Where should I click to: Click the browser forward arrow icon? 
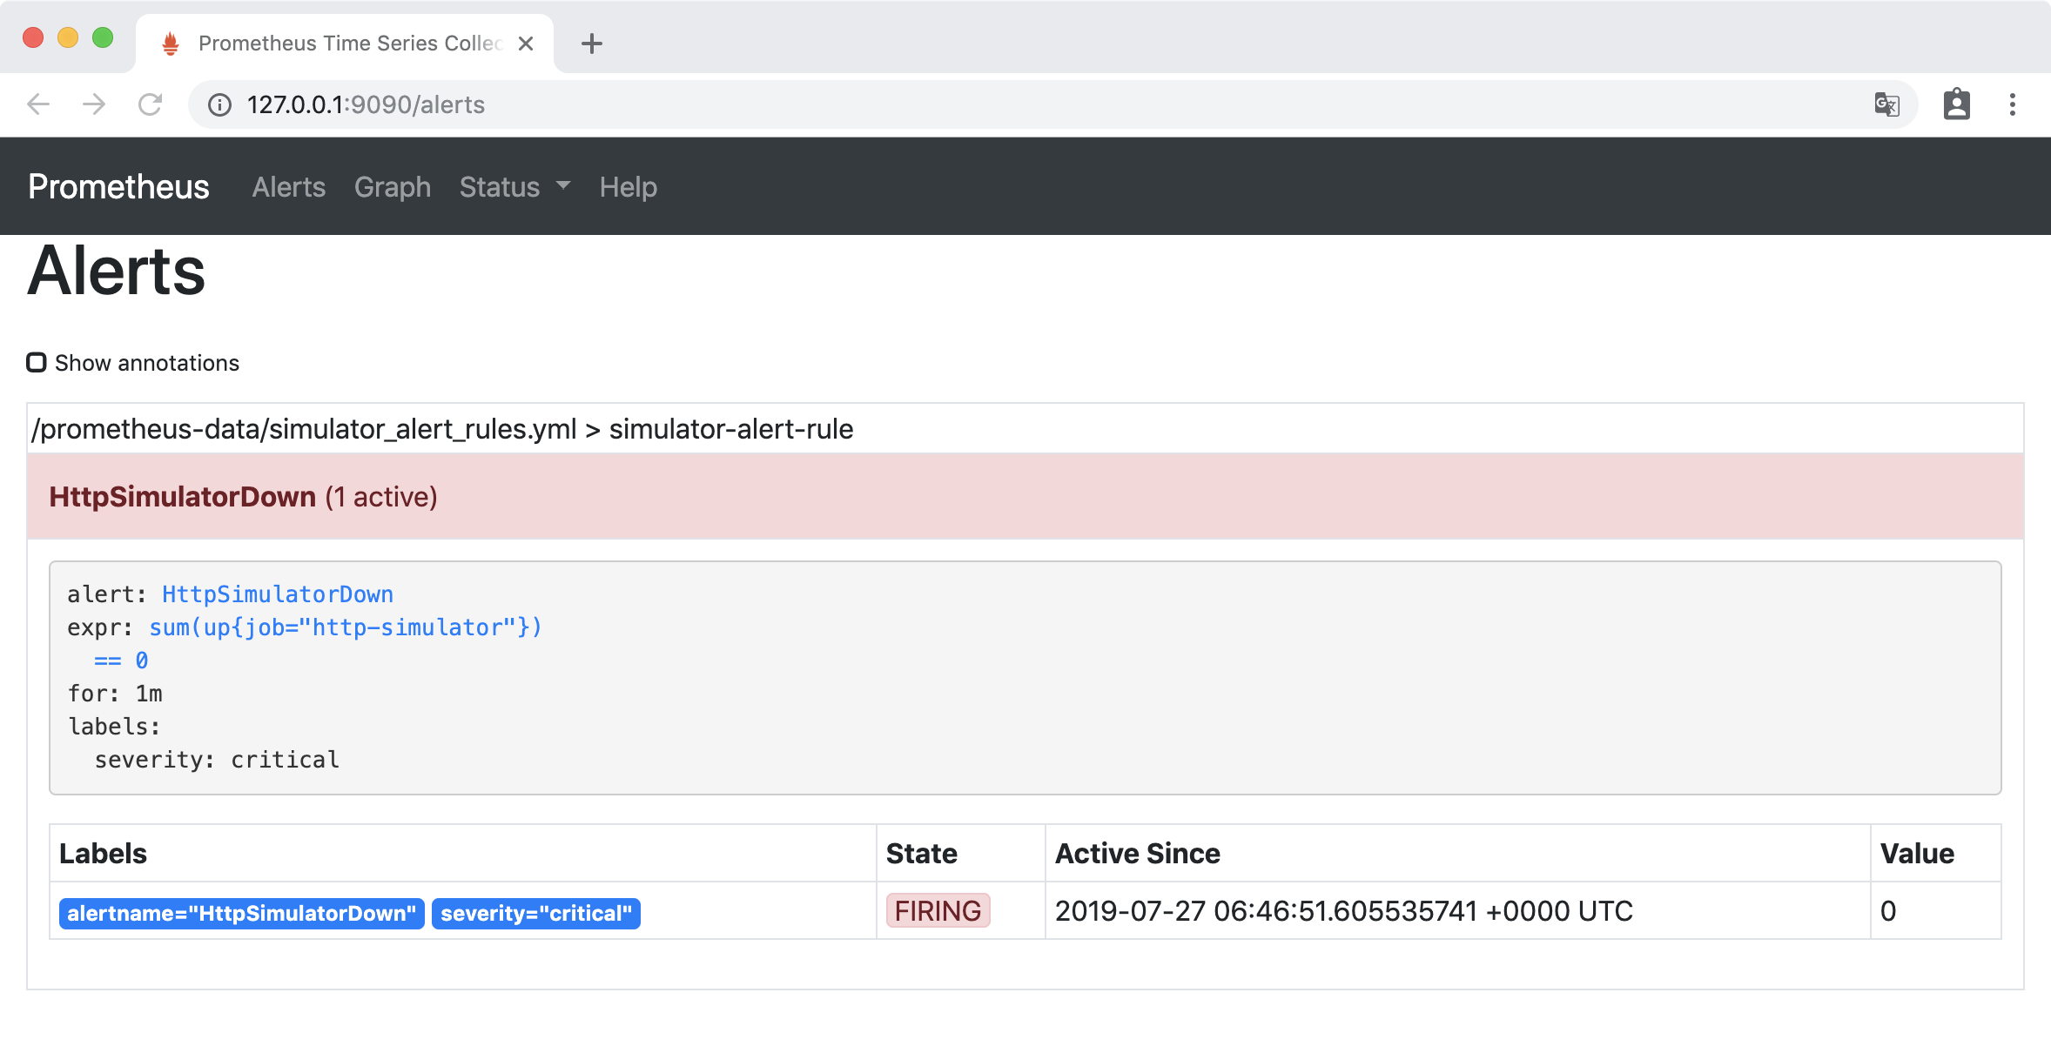tap(94, 104)
